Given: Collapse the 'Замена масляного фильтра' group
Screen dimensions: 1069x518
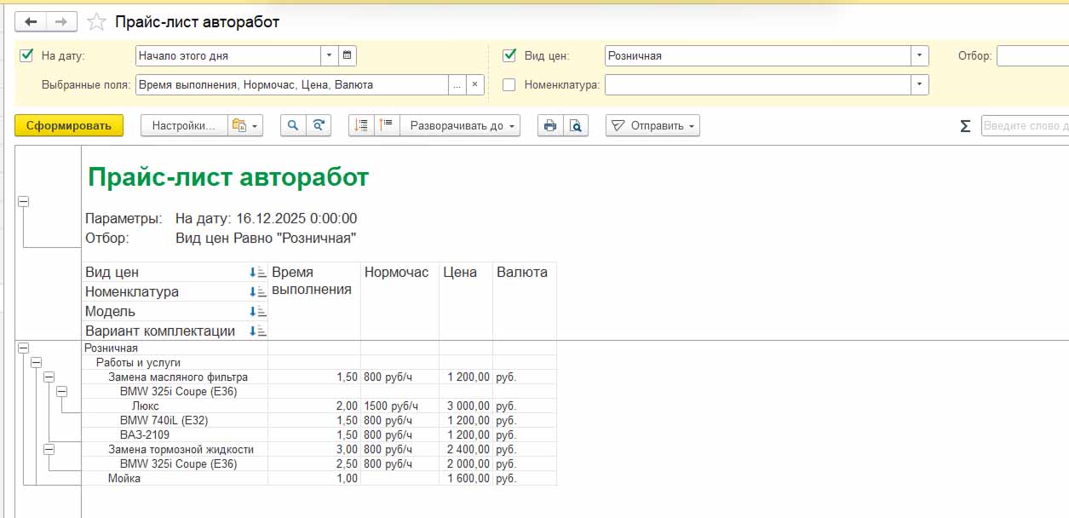Looking at the screenshot, I should tap(49, 377).
